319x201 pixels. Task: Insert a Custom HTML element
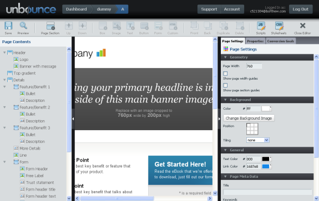coord(173,28)
